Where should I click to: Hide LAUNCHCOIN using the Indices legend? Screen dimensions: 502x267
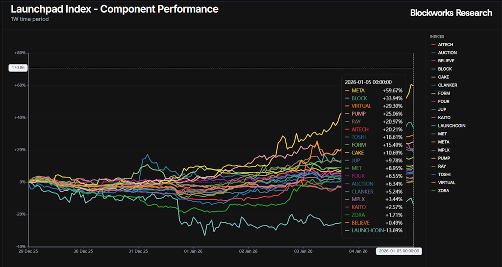[452, 126]
